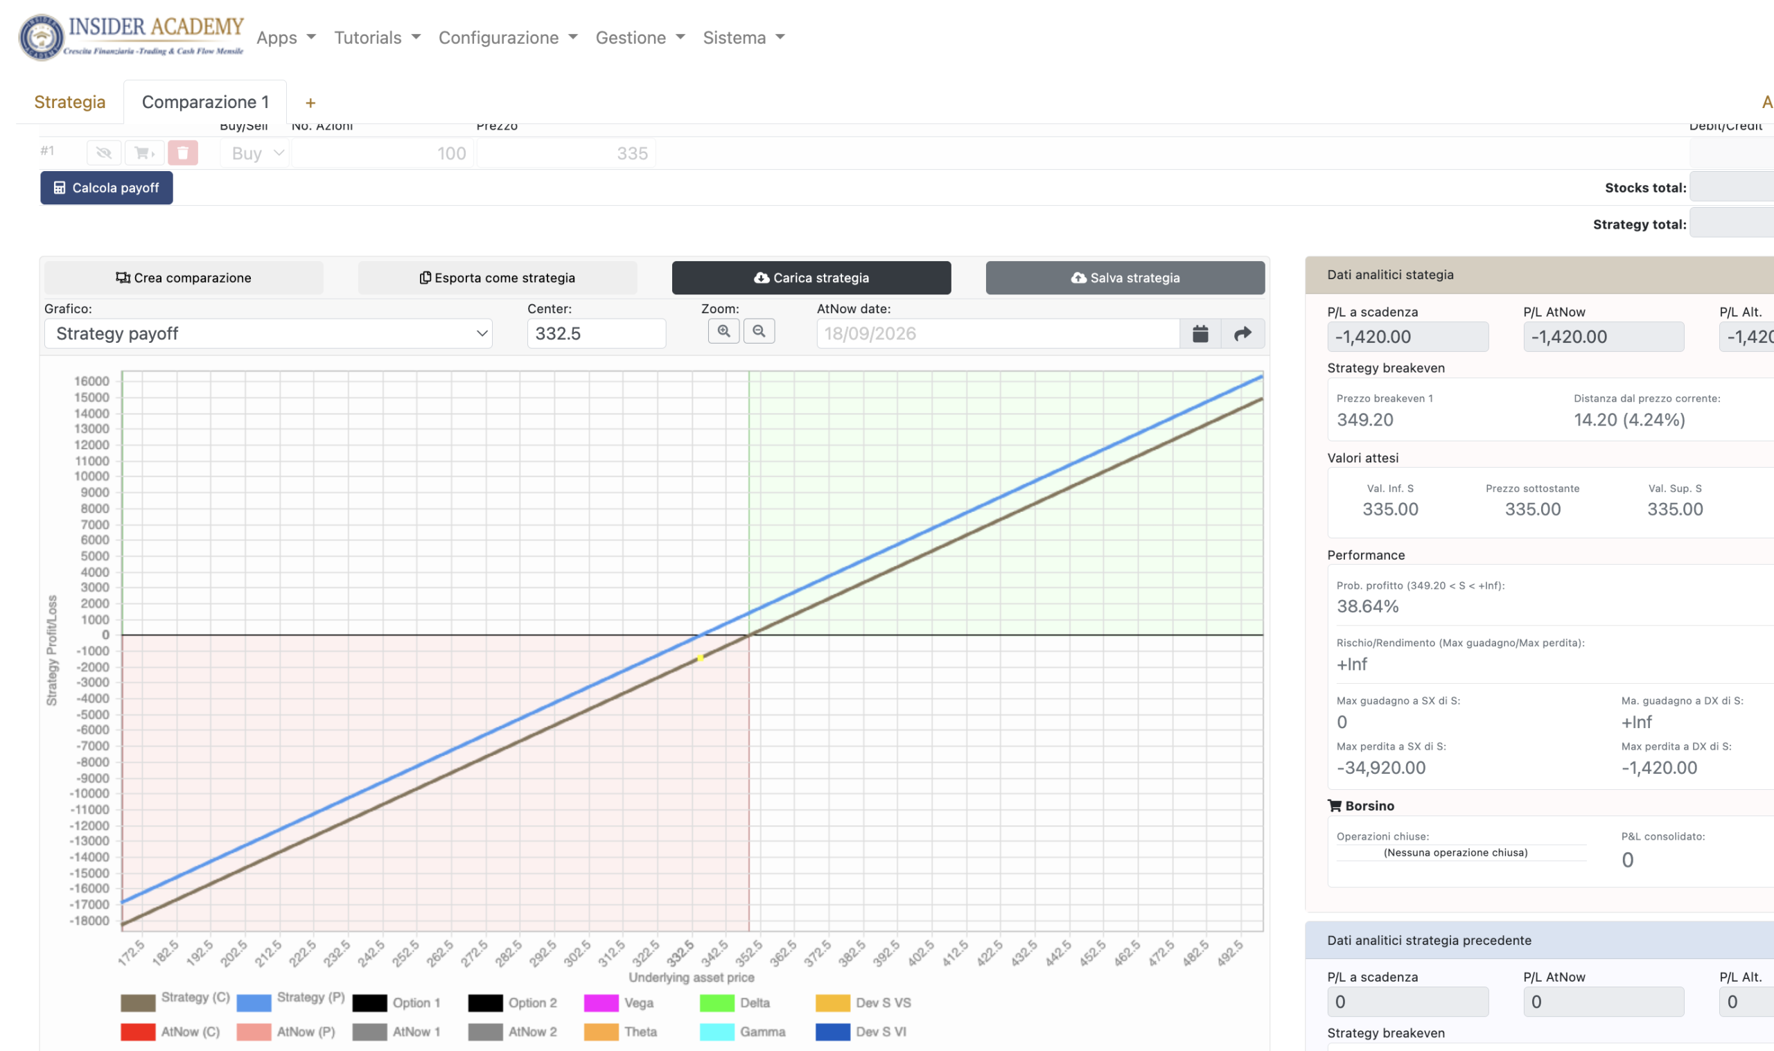1774x1051 pixels.
Task: Toggle Delta legend series
Action: (736, 1003)
